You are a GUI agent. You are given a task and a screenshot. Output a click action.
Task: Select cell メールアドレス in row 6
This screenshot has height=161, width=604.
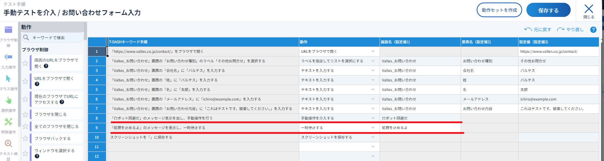490,99
